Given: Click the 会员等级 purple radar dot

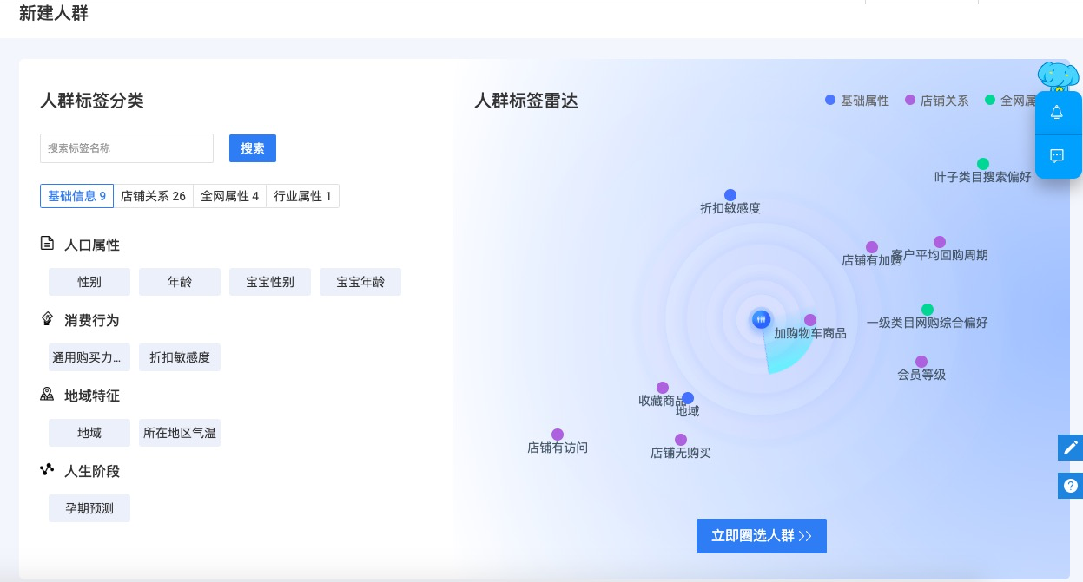Looking at the screenshot, I should point(921,362).
